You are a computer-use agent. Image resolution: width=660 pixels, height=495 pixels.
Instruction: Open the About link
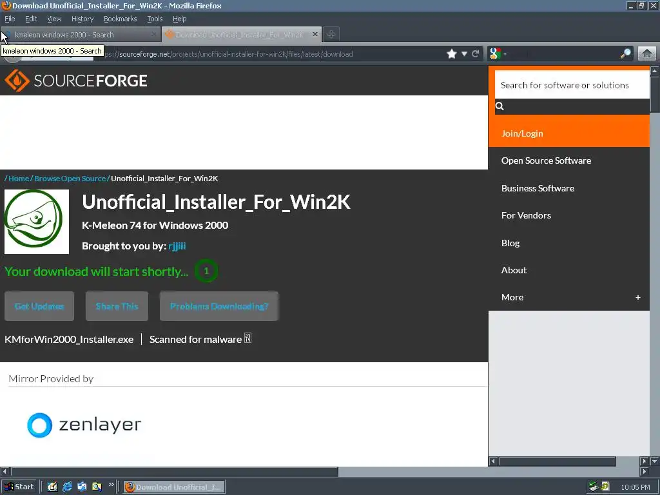514,270
